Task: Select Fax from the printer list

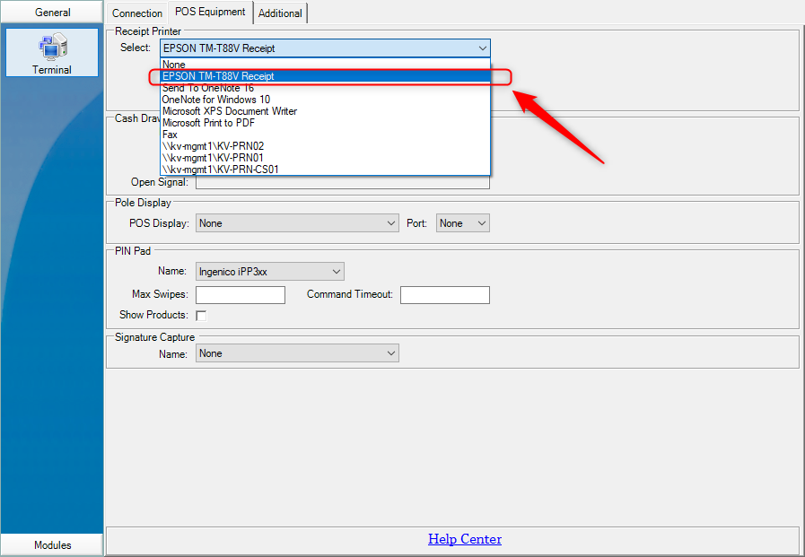Action: tap(325, 135)
